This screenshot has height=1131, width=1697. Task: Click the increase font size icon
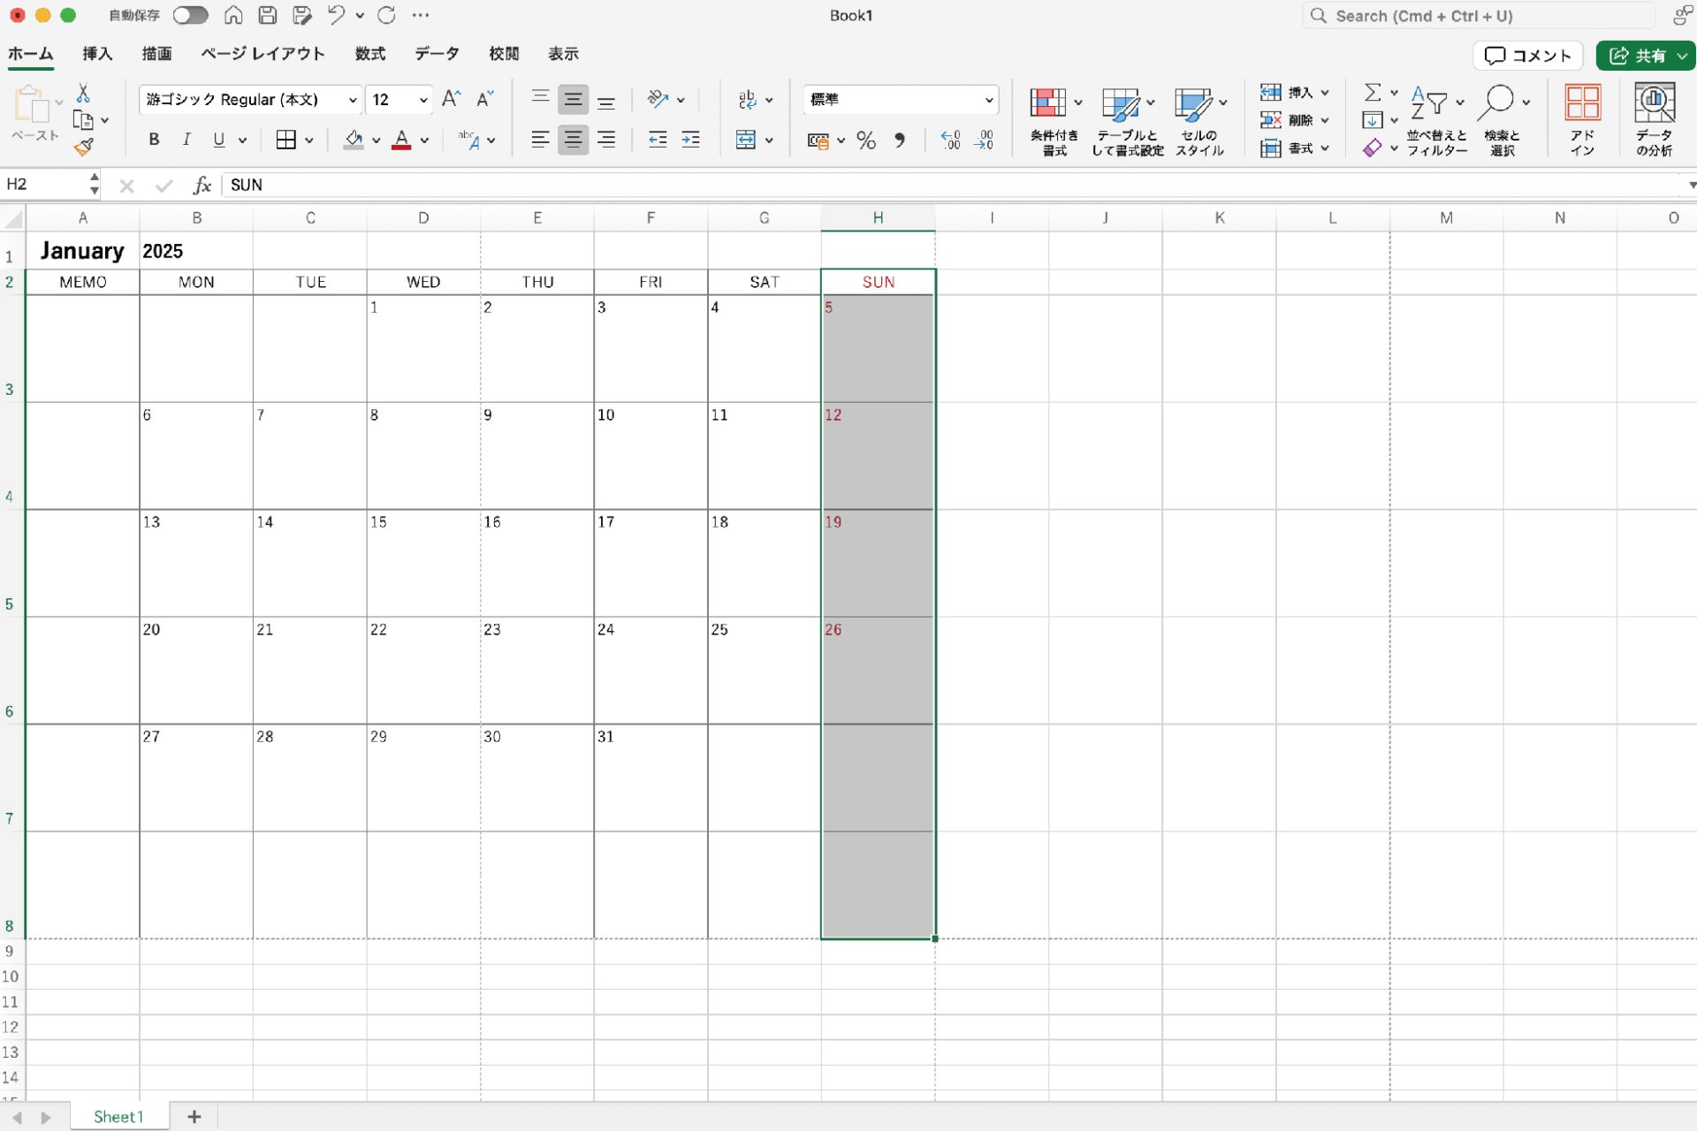point(451,99)
